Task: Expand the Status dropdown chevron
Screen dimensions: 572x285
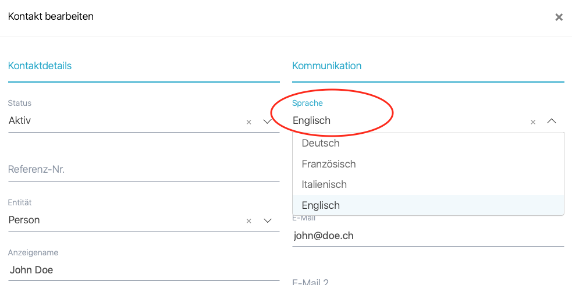Action: (268, 122)
